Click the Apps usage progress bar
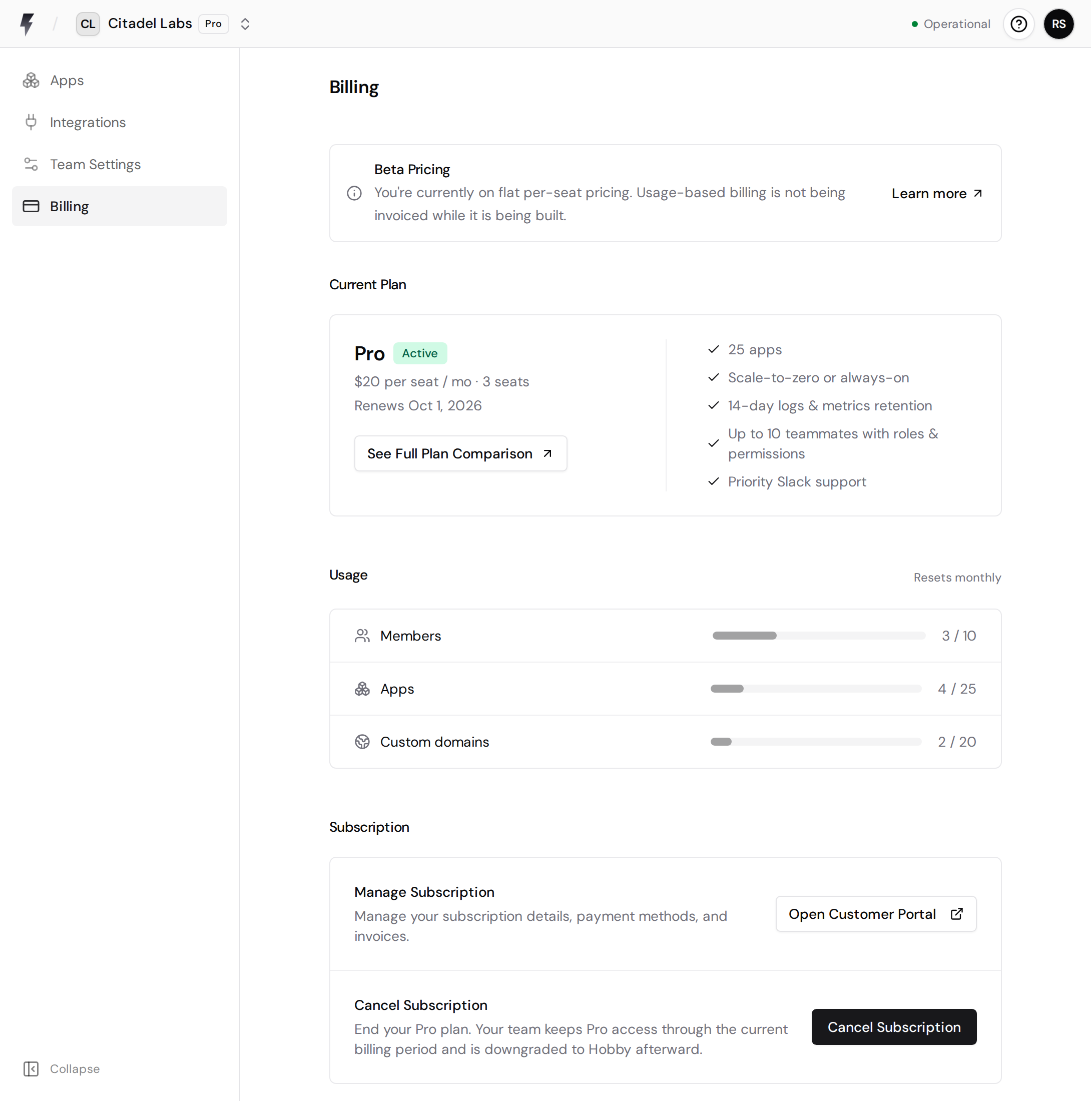The height and width of the screenshot is (1101, 1091). 816,689
